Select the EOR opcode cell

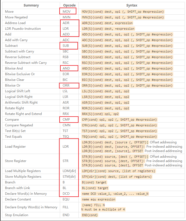pos(69,74)
